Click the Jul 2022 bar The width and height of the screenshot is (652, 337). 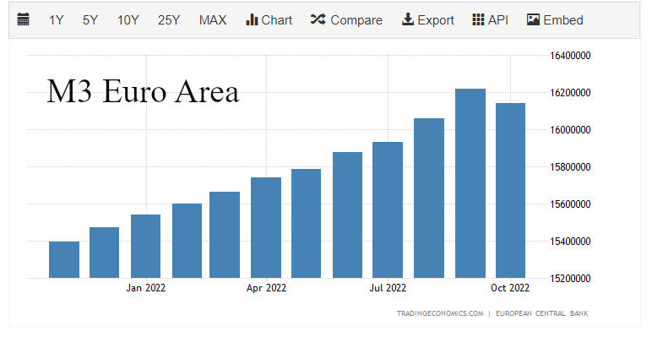(x=388, y=210)
